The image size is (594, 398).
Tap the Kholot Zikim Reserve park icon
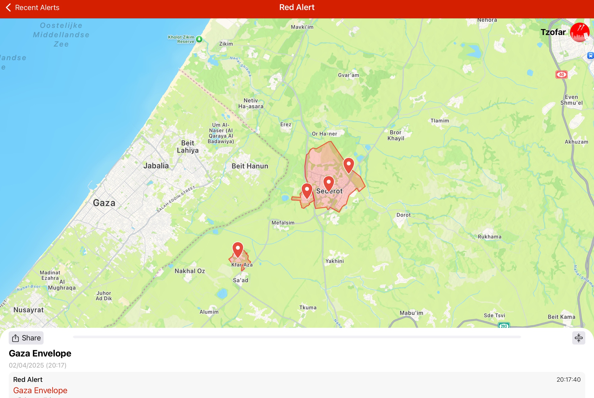click(x=199, y=39)
